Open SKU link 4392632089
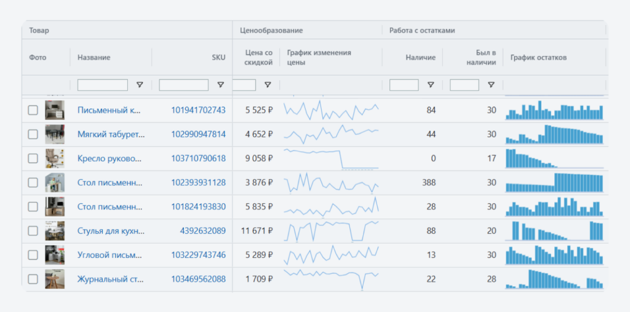 pyautogui.click(x=202, y=231)
